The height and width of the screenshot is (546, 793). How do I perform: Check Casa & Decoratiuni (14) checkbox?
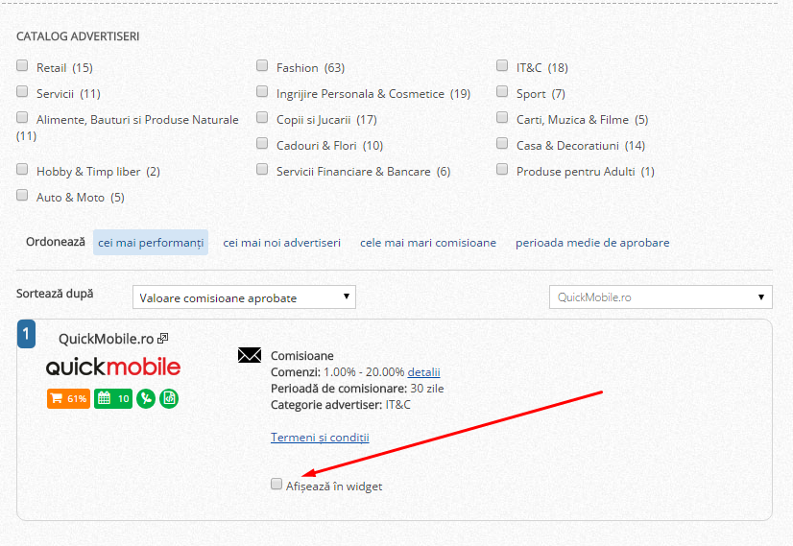502,144
